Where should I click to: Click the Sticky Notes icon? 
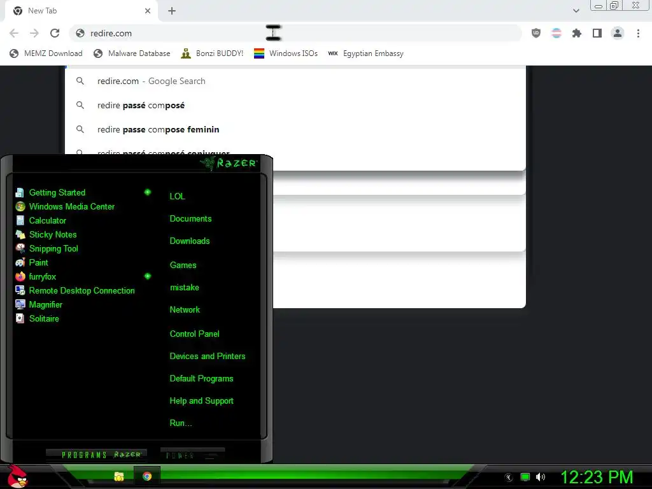(20, 234)
